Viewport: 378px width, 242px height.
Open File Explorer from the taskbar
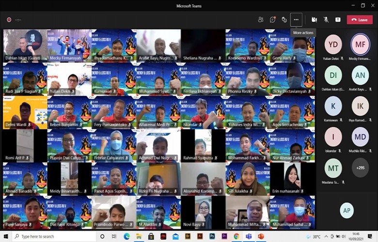click(x=139, y=237)
